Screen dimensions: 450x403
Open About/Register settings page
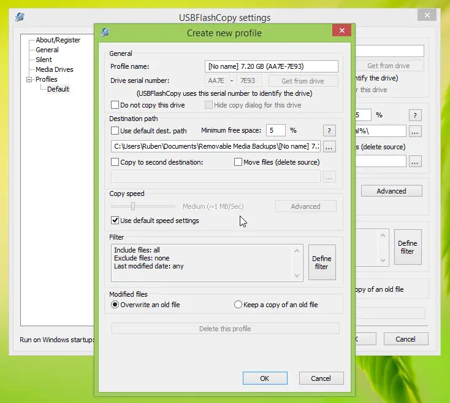58,40
